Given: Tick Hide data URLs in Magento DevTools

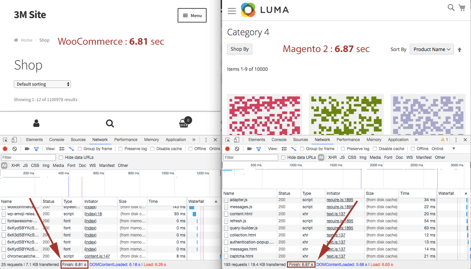Looking at the screenshot, I should pyautogui.click(x=283, y=158).
